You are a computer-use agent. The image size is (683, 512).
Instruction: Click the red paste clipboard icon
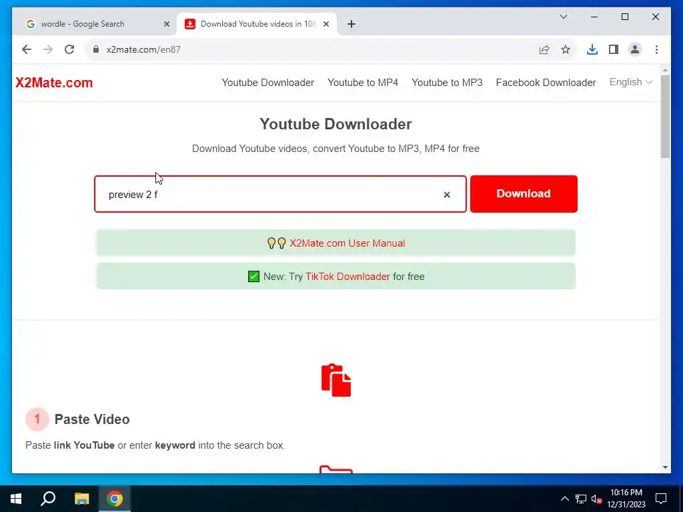[336, 380]
